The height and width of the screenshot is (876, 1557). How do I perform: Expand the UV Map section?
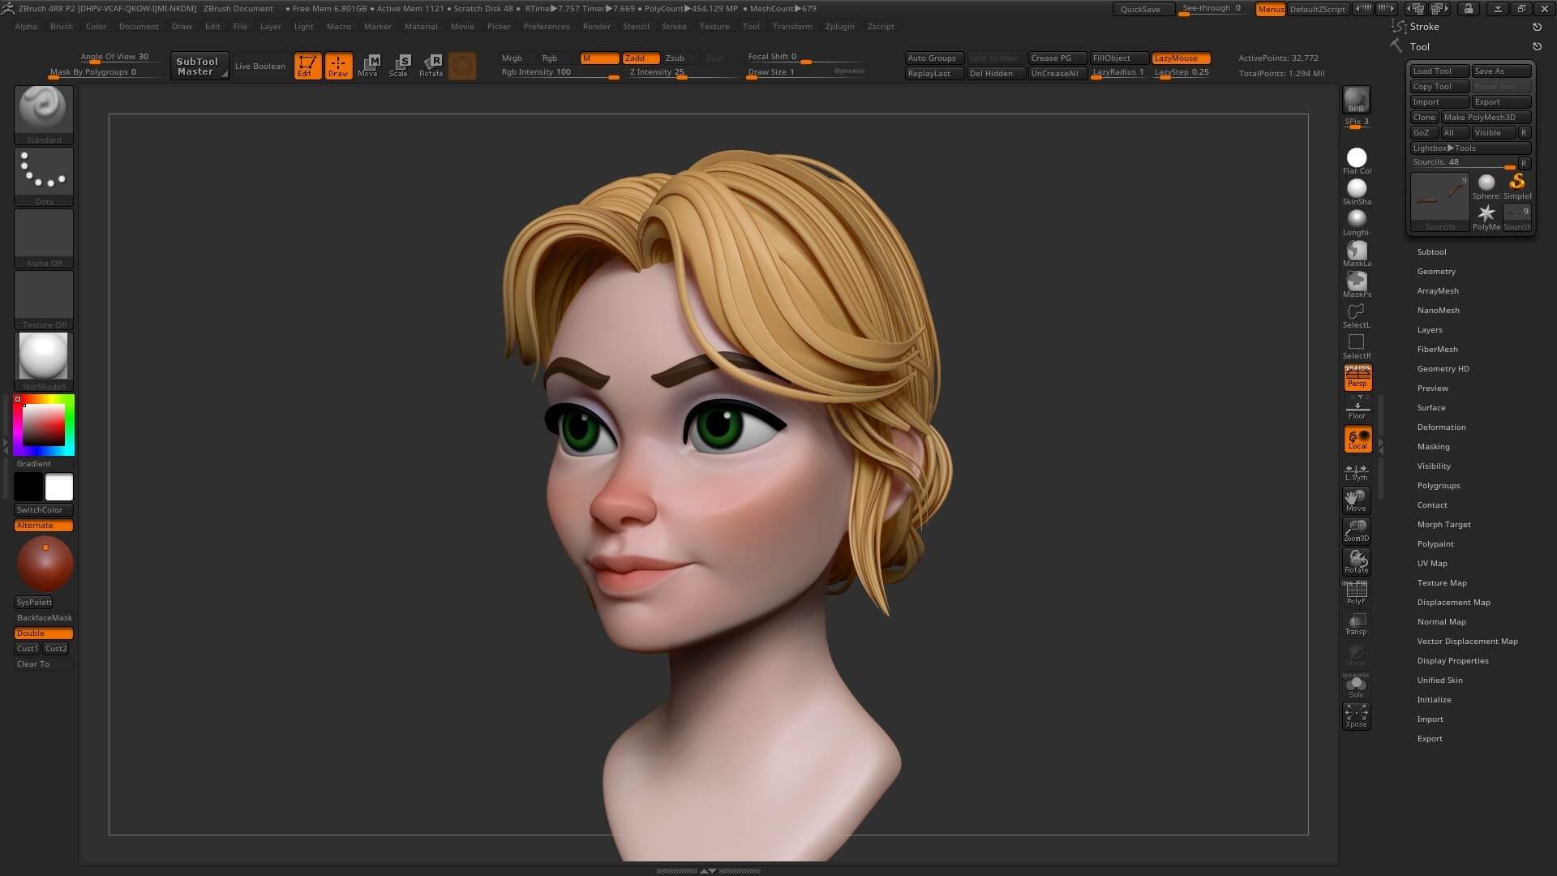click(x=1432, y=563)
